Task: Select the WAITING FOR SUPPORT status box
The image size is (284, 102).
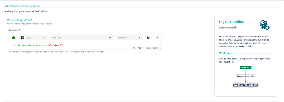Action: pyautogui.click(x=246, y=85)
